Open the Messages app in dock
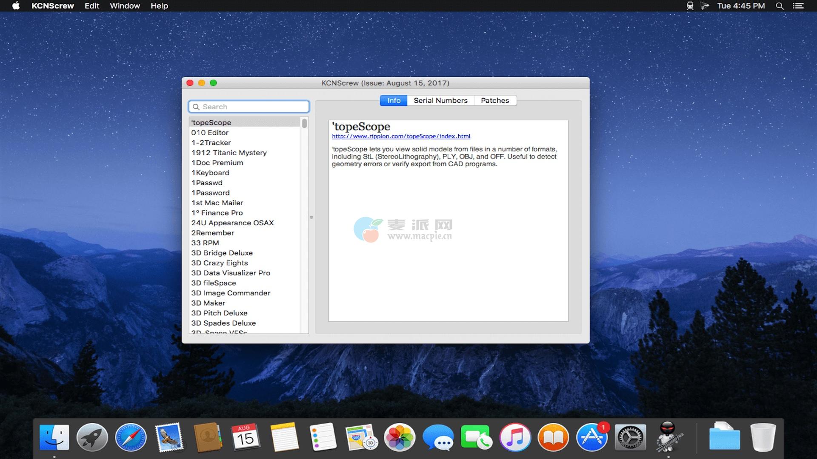Screen dimensions: 817x459 pos(438,437)
